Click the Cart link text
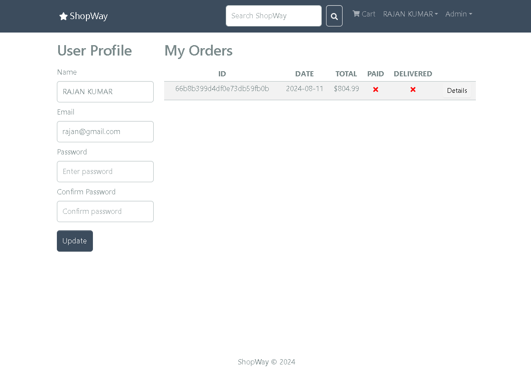This screenshot has height=390, width=531. point(368,14)
